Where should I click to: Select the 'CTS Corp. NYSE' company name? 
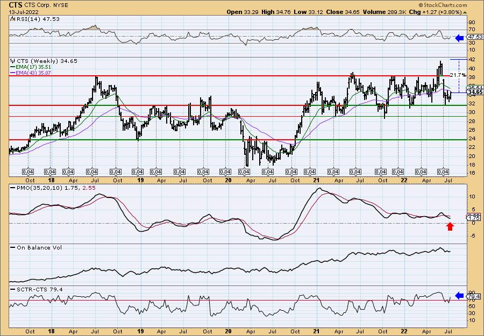(x=46, y=5)
